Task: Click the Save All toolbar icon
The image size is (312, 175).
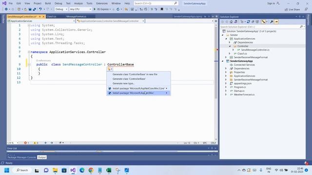Action: (35, 9)
